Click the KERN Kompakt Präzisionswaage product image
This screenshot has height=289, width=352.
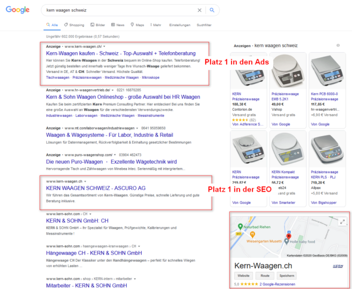288,149
